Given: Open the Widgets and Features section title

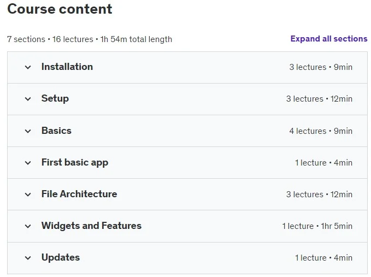Looking at the screenshot, I should 91,226.
